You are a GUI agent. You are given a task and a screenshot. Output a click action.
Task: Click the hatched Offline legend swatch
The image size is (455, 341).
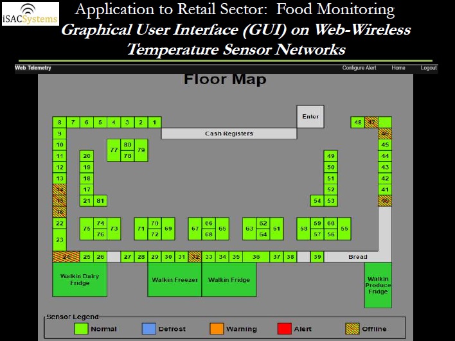tap(352, 329)
